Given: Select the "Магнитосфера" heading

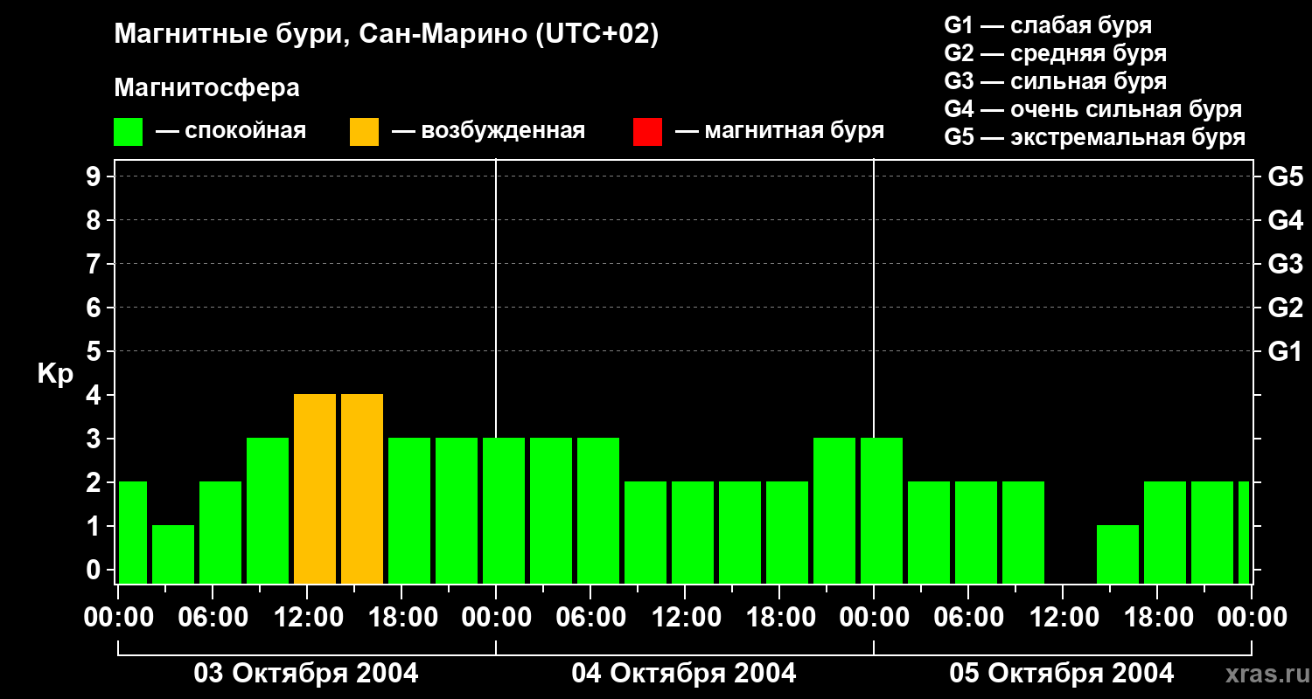Looking at the screenshot, I should 206,87.
